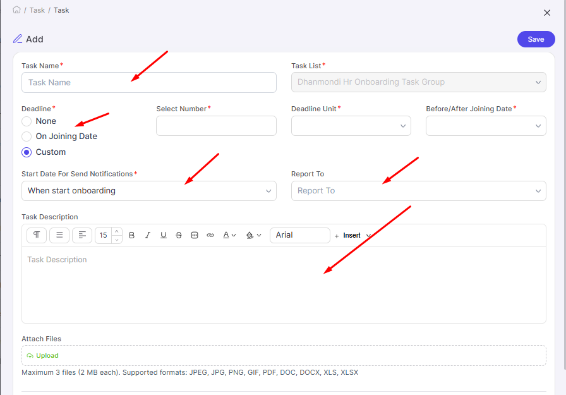The height and width of the screenshot is (395, 566).
Task: Click inside the Task Name input field
Action: click(148, 82)
